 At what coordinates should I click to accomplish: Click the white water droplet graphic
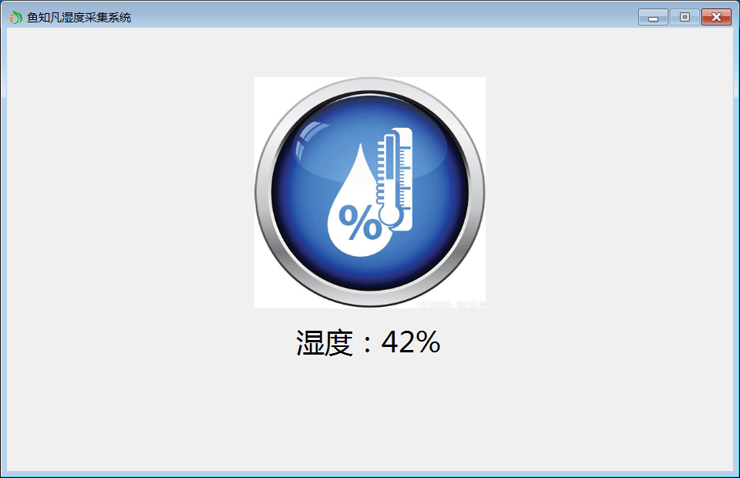click(357, 212)
